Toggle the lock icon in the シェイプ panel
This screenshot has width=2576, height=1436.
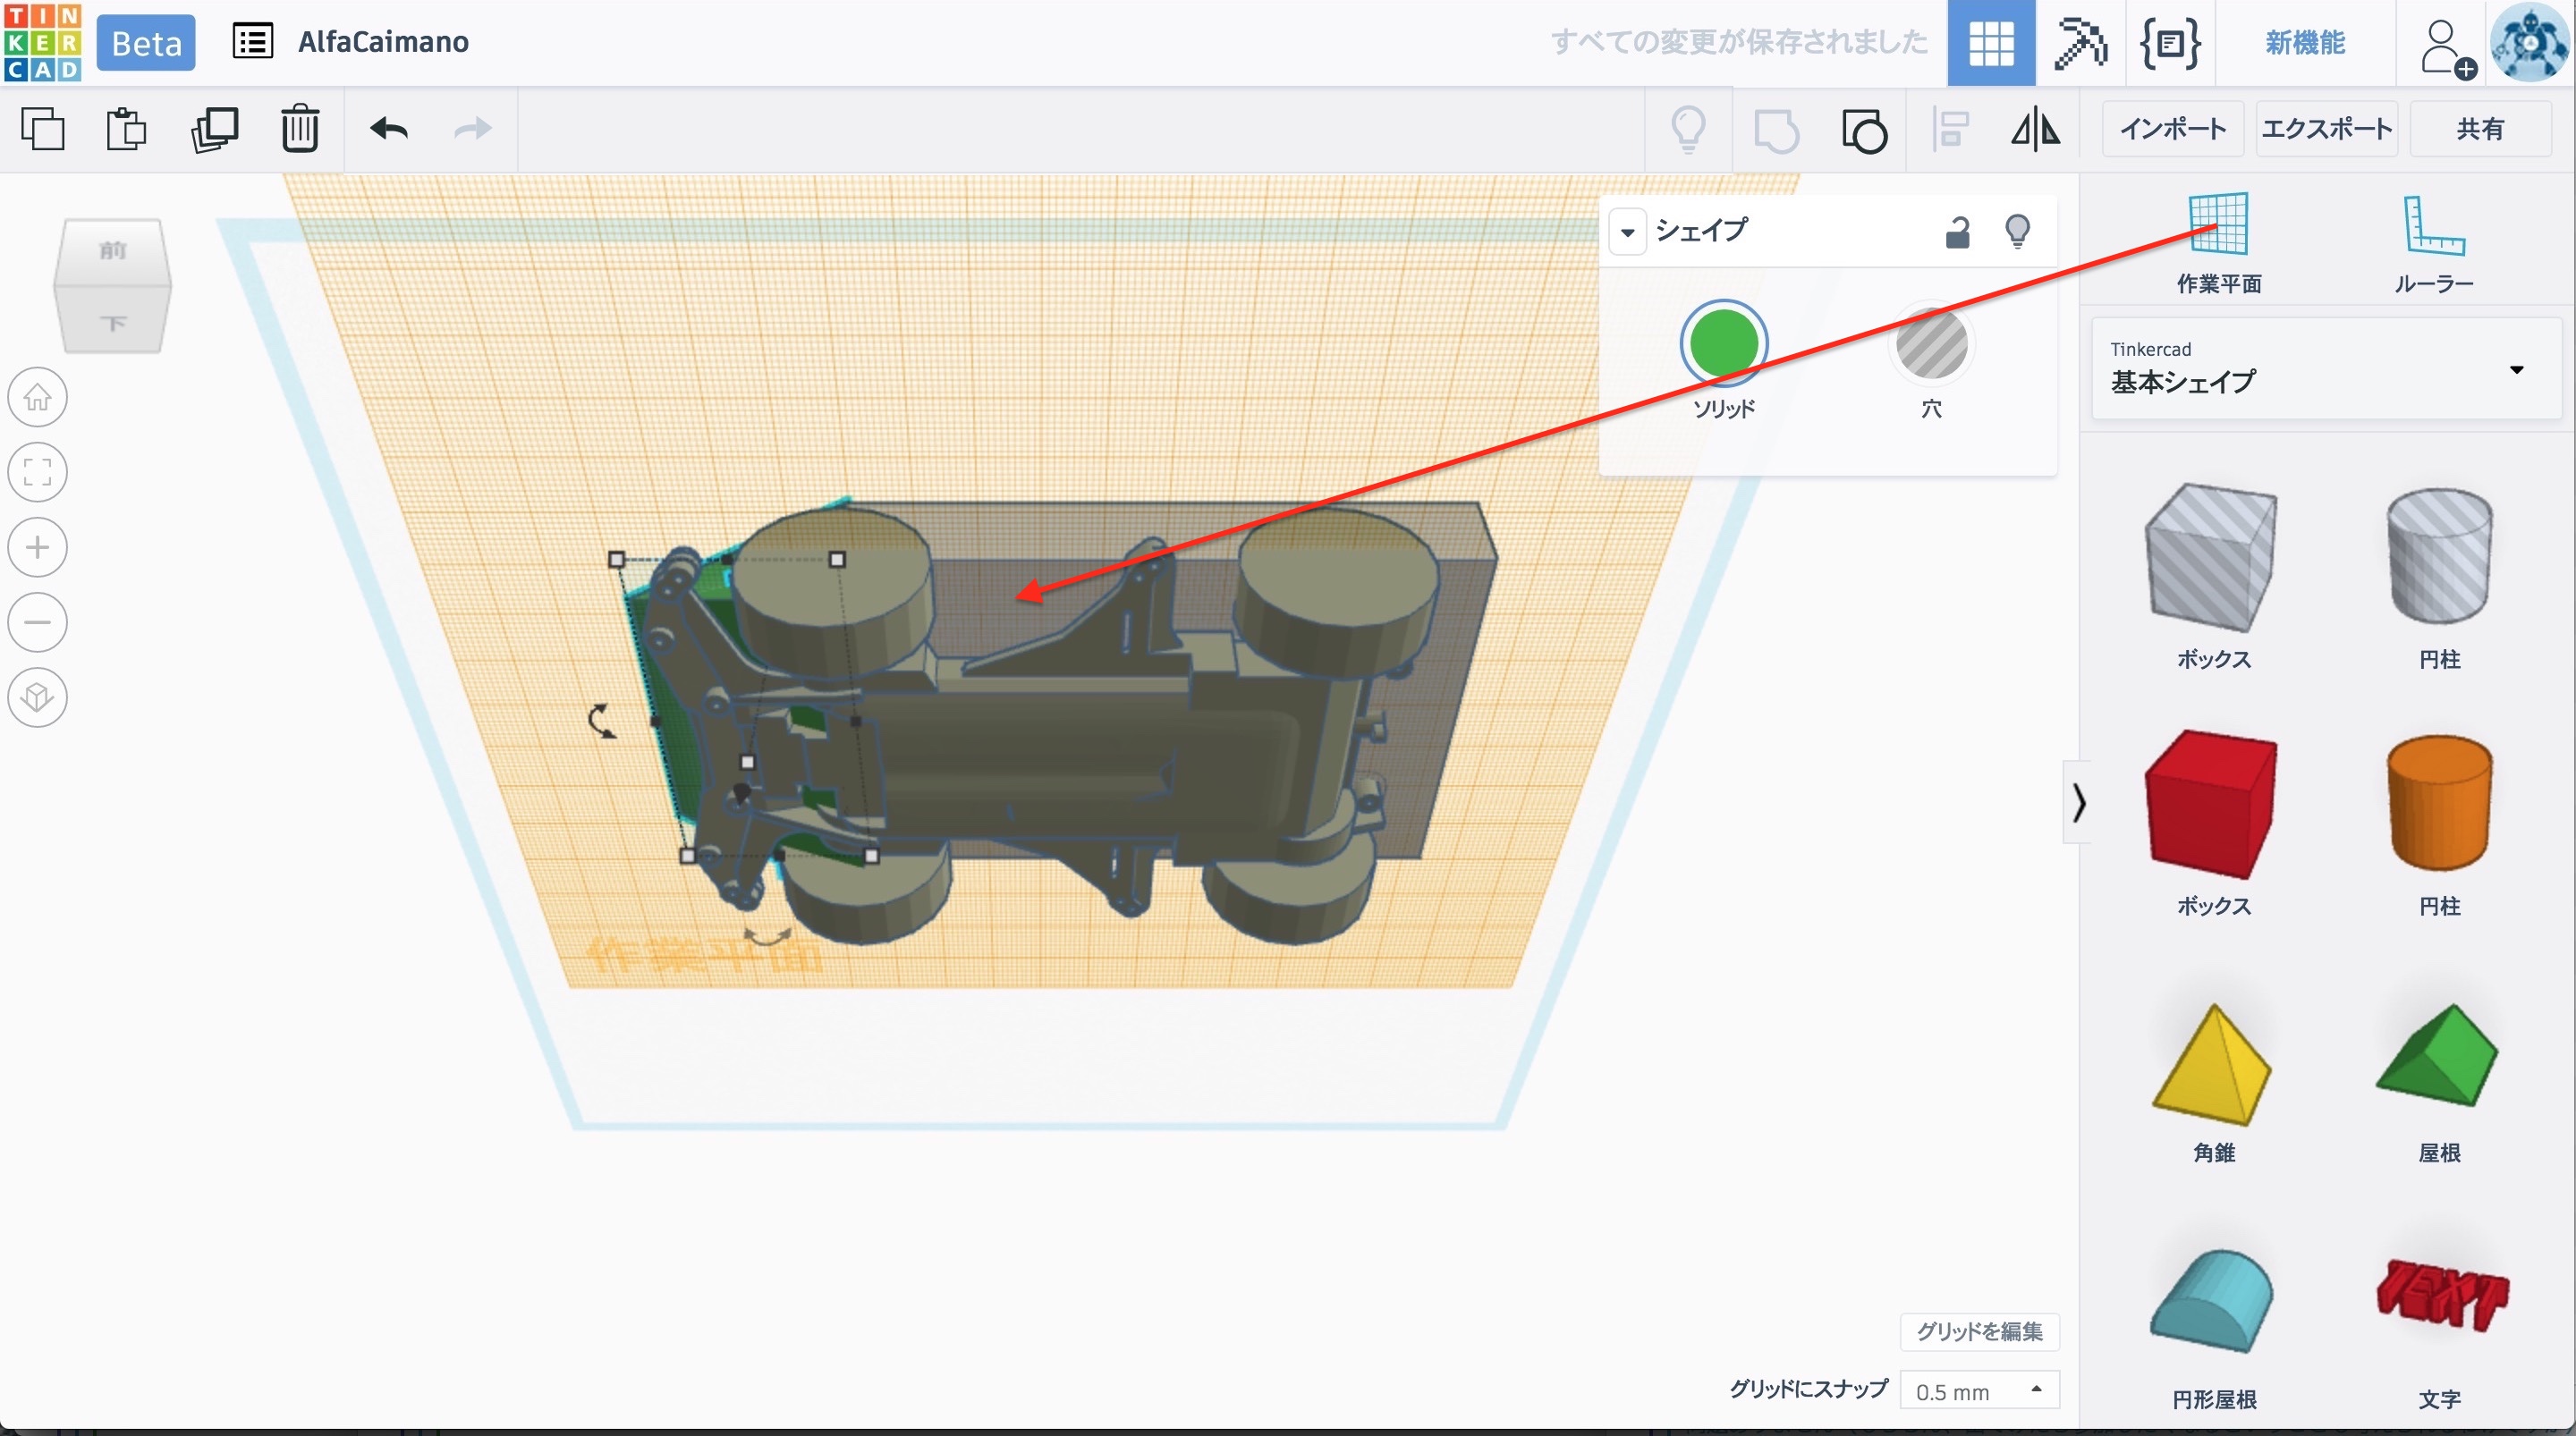1957,232
